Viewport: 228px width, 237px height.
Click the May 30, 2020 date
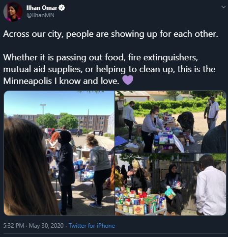46,226
